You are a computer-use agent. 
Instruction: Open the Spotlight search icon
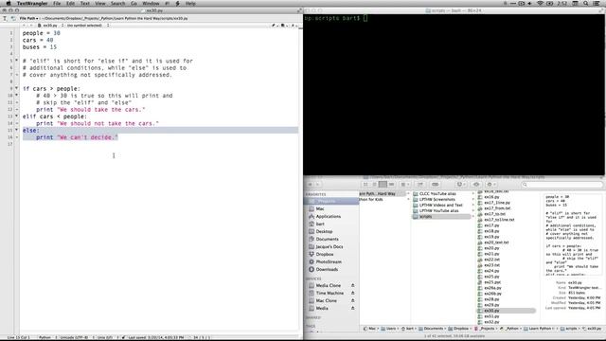586,4
